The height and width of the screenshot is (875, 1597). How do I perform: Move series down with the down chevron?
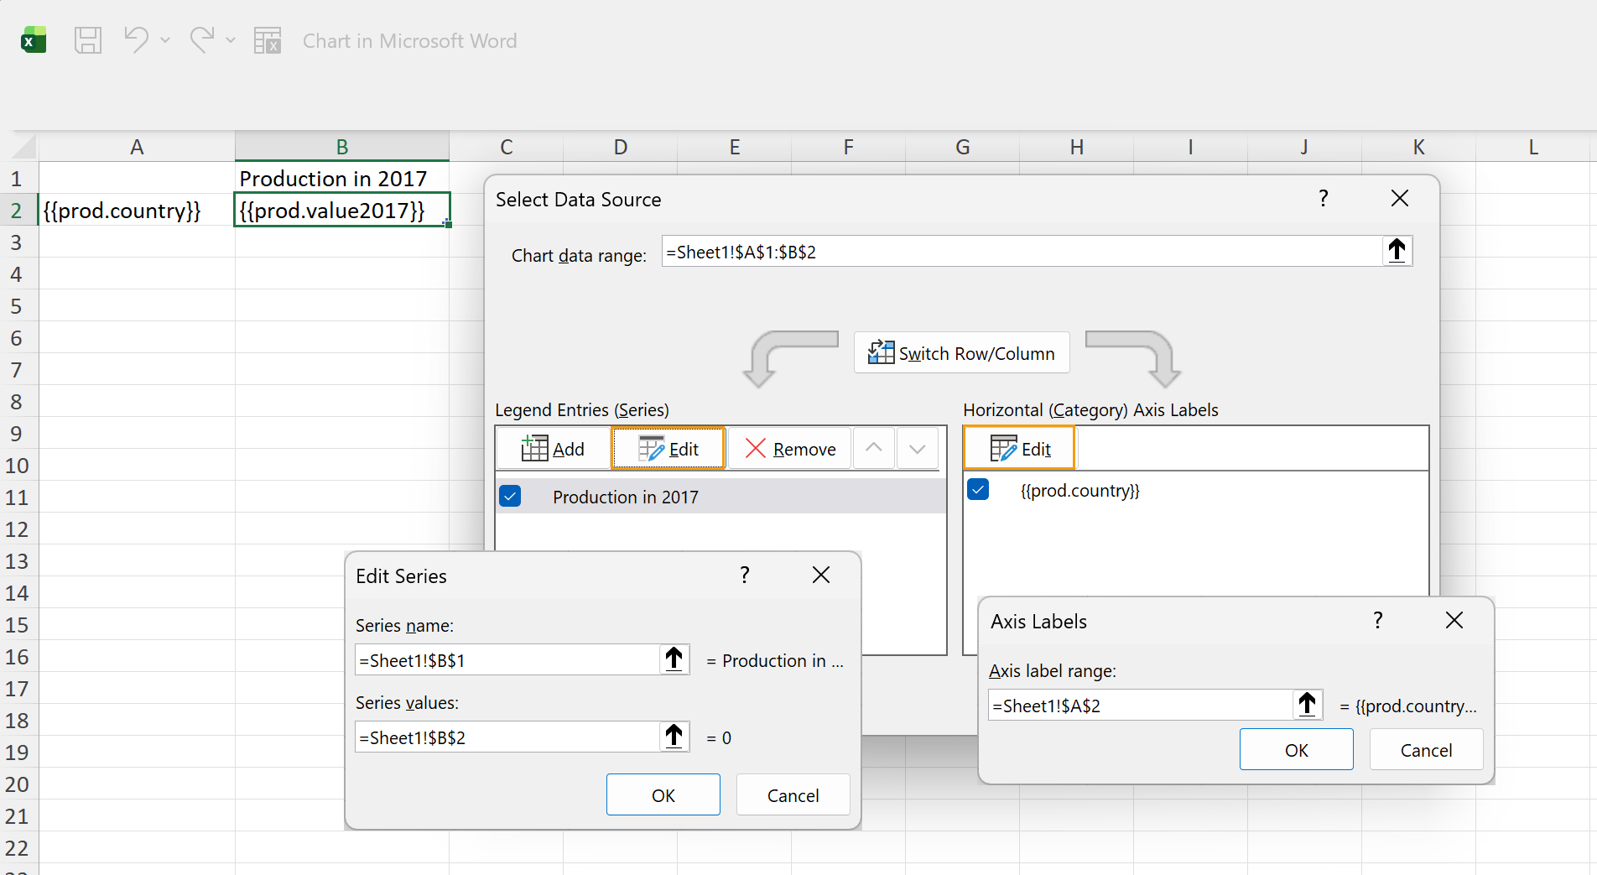(917, 448)
